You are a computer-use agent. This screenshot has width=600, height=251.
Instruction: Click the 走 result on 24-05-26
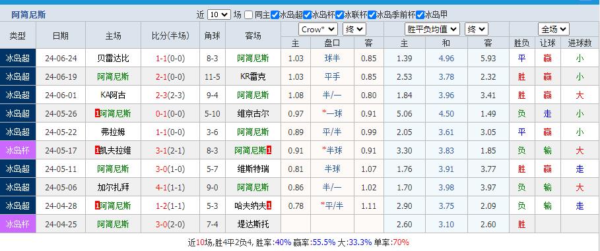point(548,113)
